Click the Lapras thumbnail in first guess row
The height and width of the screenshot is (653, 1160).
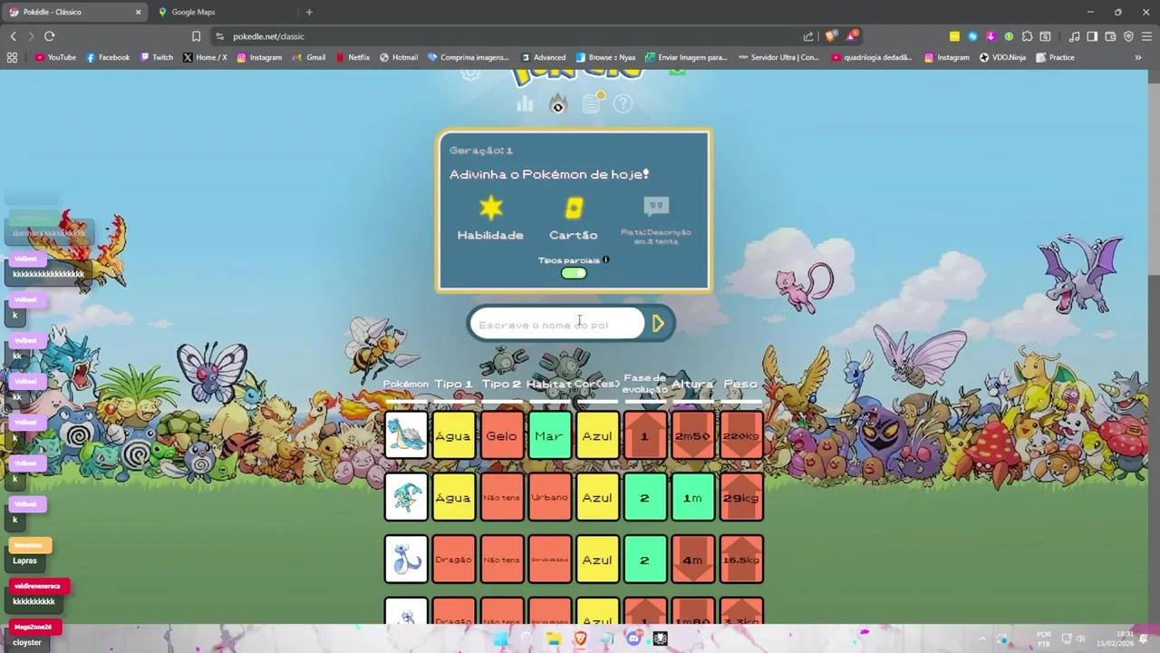pos(406,435)
